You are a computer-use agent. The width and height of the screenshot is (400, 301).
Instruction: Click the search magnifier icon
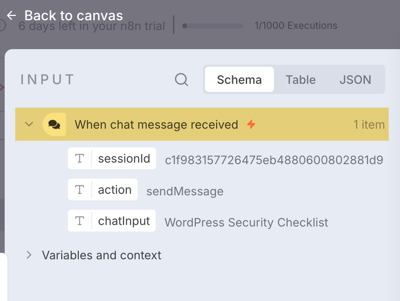pos(181,80)
